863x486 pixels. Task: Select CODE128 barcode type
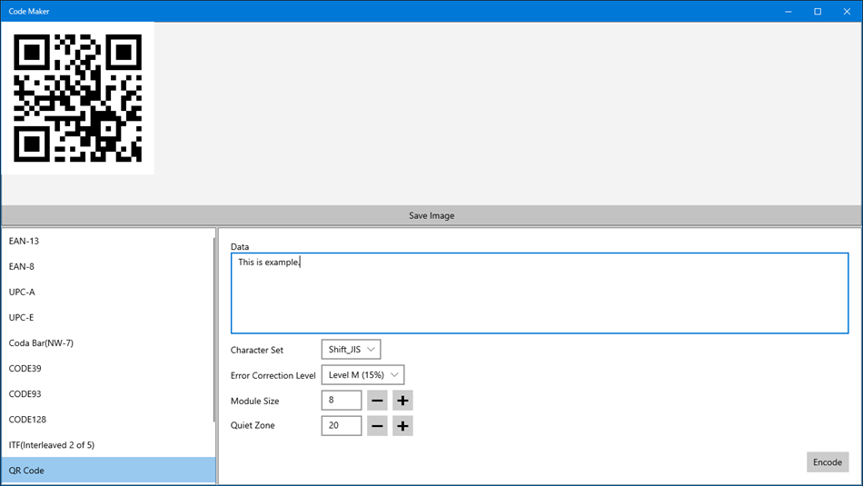coord(108,420)
